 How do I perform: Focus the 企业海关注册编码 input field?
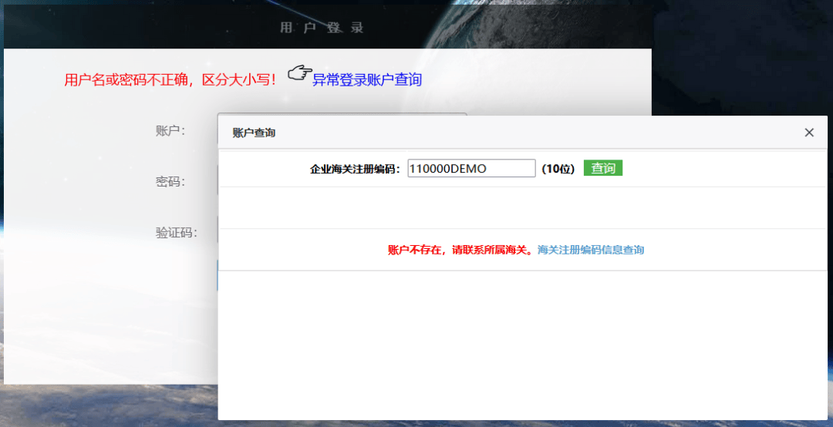(470, 168)
